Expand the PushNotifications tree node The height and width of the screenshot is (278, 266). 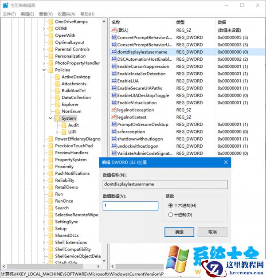[x=44, y=173]
